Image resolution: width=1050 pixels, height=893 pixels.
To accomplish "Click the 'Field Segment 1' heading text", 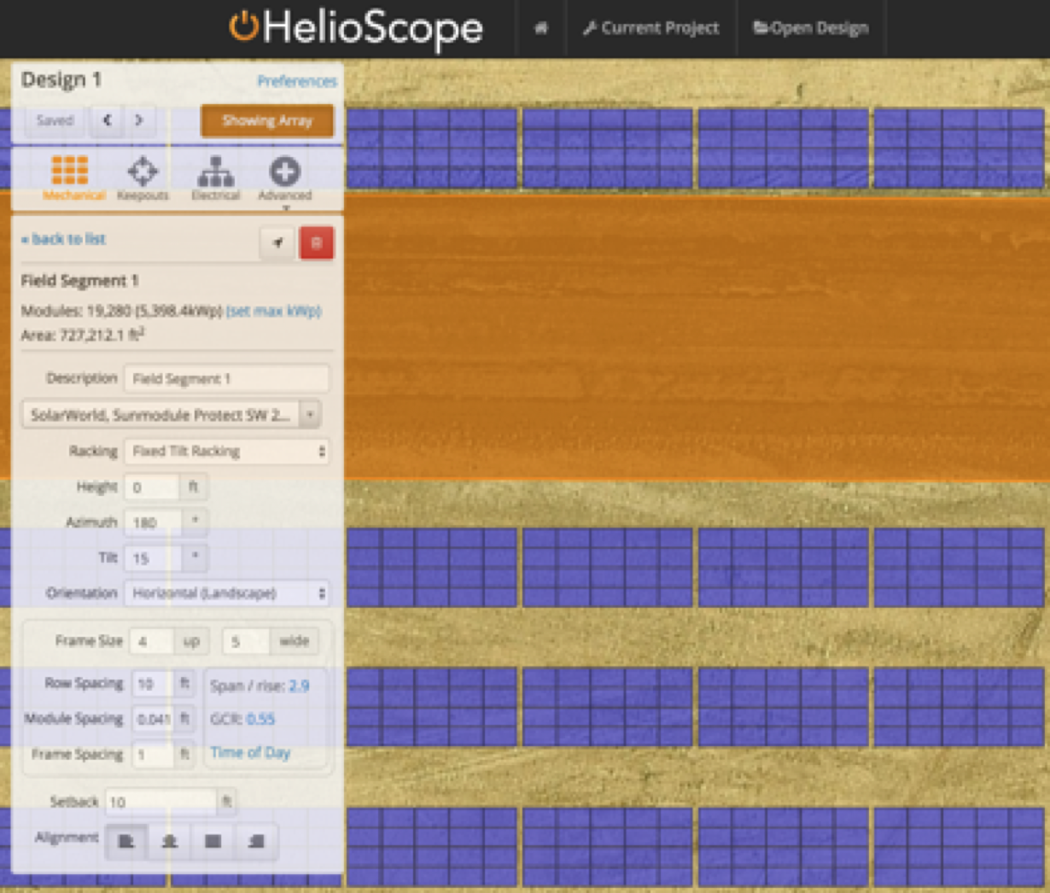I will [79, 281].
